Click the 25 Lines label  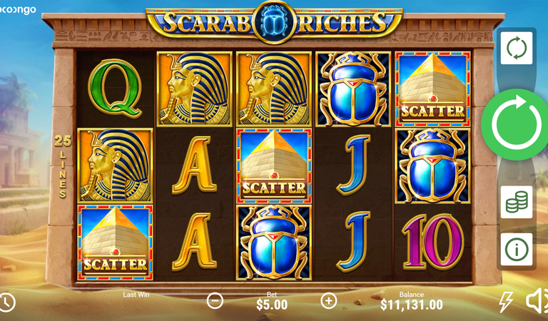63,166
